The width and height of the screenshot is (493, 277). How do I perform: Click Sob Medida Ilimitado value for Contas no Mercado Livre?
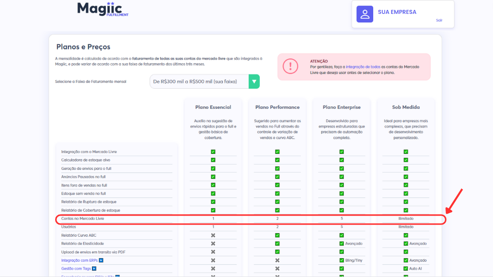tap(406, 219)
